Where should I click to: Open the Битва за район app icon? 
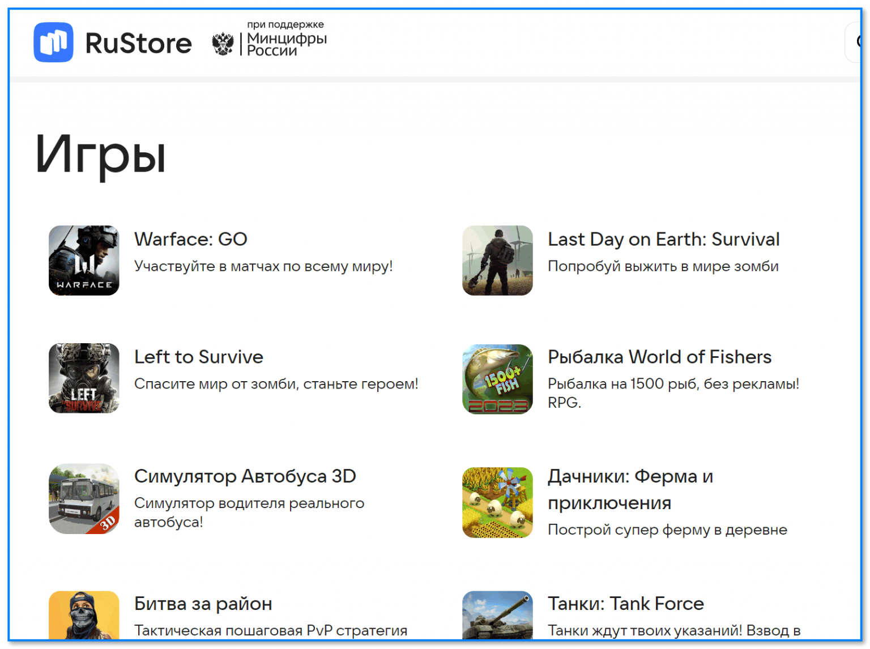[84, 616]
